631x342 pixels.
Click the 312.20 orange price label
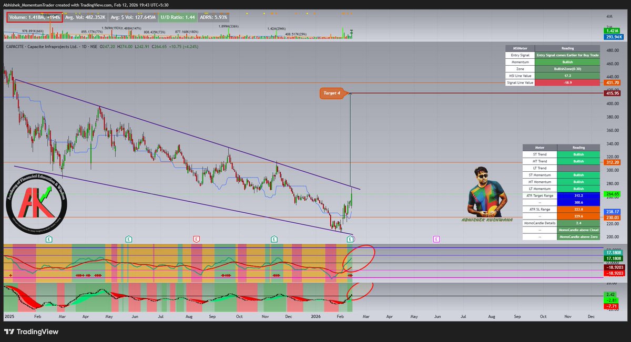click(x=613, y=162)
